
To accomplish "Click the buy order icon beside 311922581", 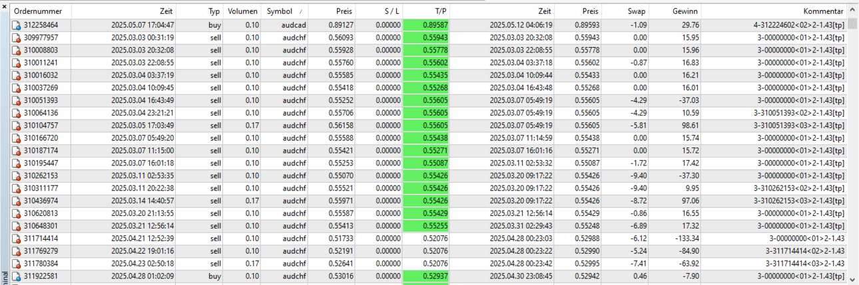I will point(16,276).
